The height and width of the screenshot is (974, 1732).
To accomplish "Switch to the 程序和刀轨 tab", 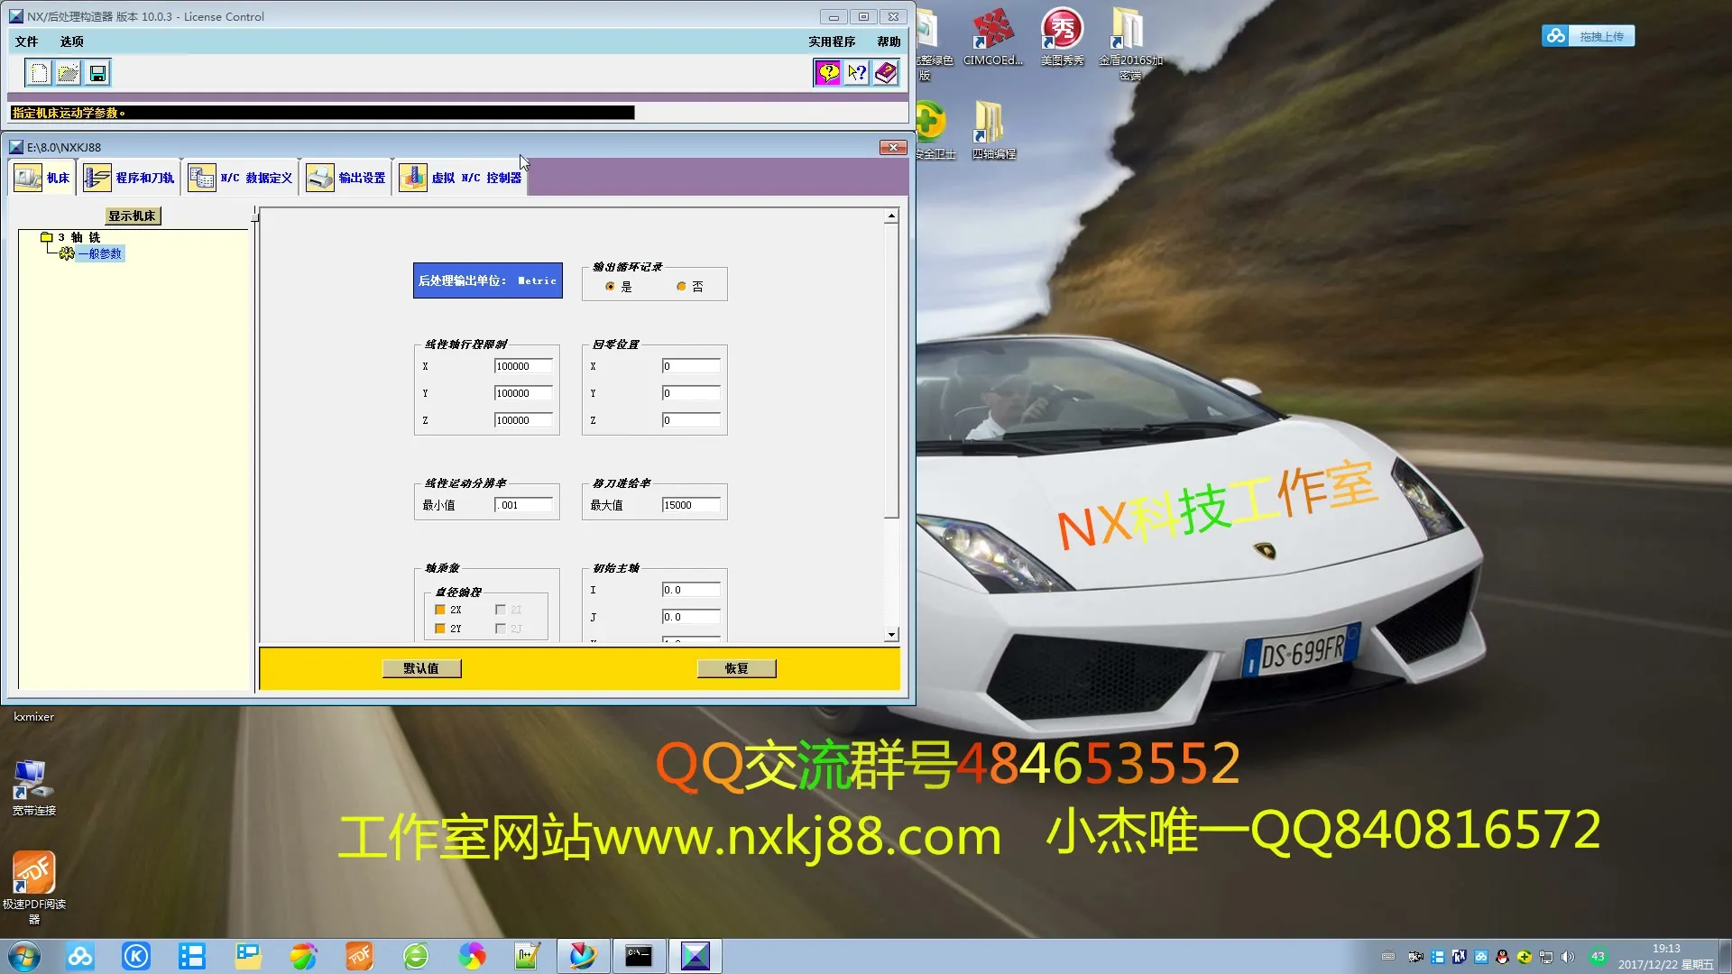I will tap(129, 178).
